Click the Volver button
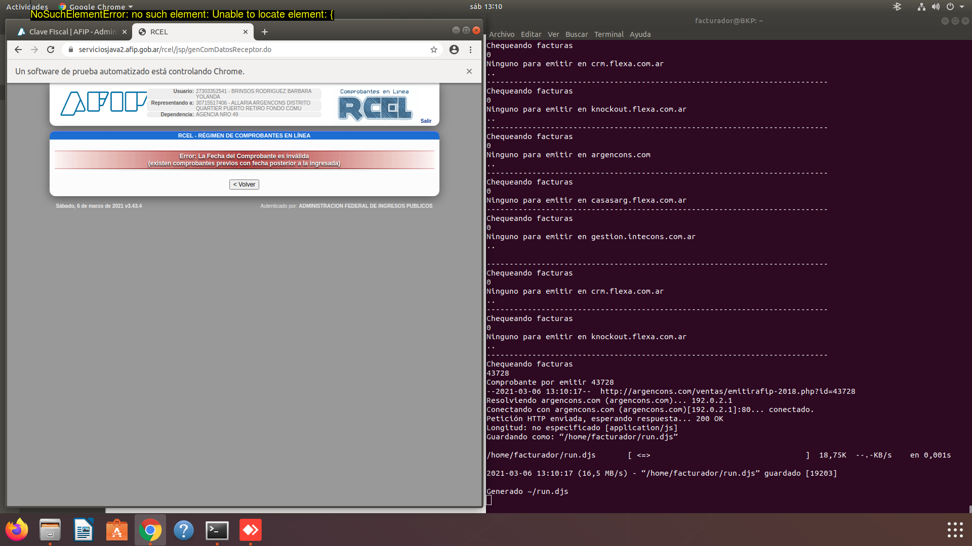 (x=244, y=185)
